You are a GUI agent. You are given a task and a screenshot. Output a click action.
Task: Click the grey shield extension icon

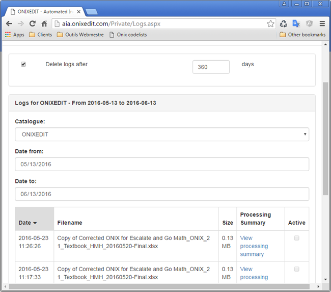coord(309,23)
